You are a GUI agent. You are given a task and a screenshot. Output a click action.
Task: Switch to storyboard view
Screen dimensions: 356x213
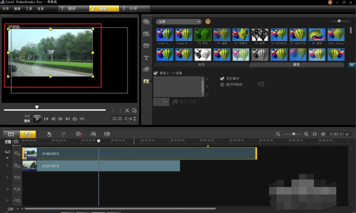(x=11, y=134)
